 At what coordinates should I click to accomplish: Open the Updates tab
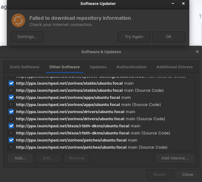pos(98,67)
